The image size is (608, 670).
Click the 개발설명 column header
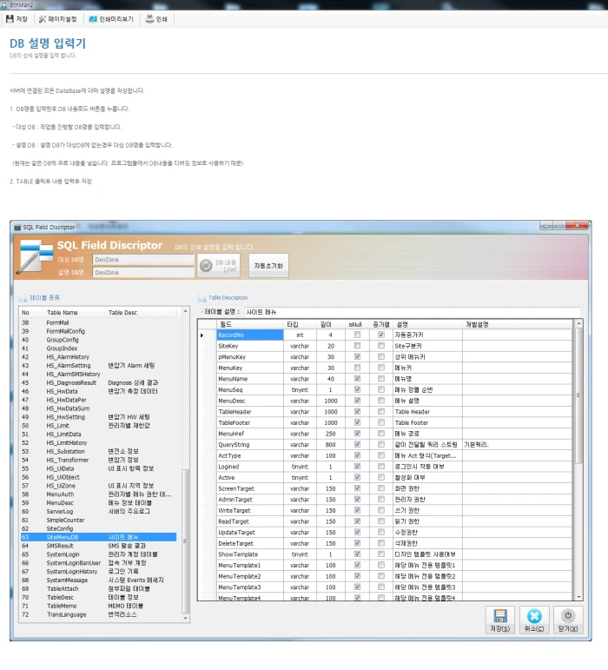click(x=517, y=325)
